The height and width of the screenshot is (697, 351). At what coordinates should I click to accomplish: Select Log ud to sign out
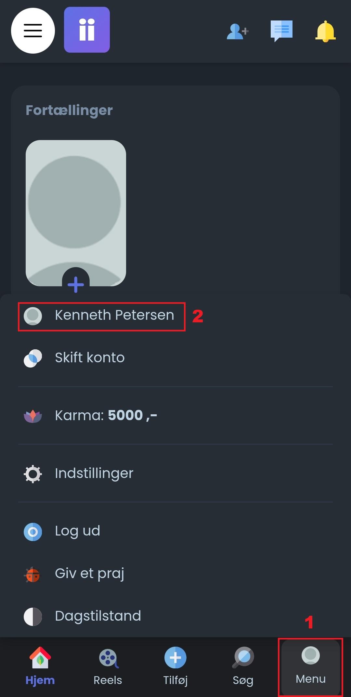[x=77, y=531]
